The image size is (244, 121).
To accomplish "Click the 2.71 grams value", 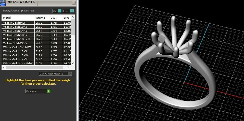I will pyautogui.click(x=39, y=55).
